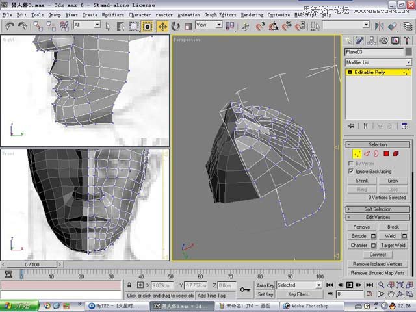Click the Grow selection button
This screenshot has width=416, height=312.
(393, 181)
